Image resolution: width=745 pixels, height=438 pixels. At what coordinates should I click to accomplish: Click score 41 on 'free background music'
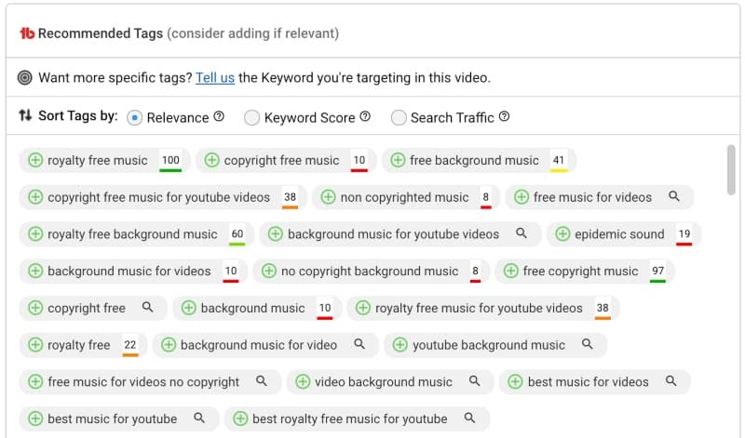click(558, 161)
